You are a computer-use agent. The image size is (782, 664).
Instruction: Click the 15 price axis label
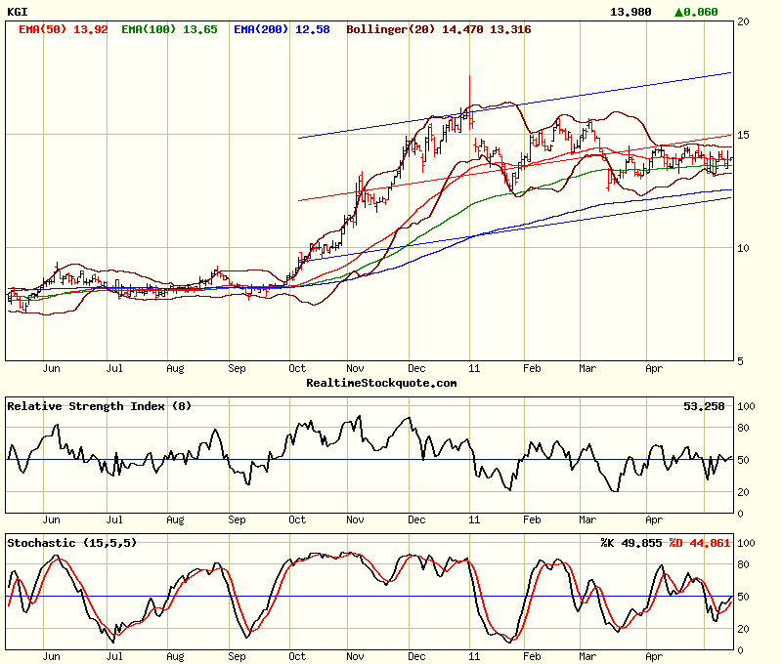pos(743,135)
